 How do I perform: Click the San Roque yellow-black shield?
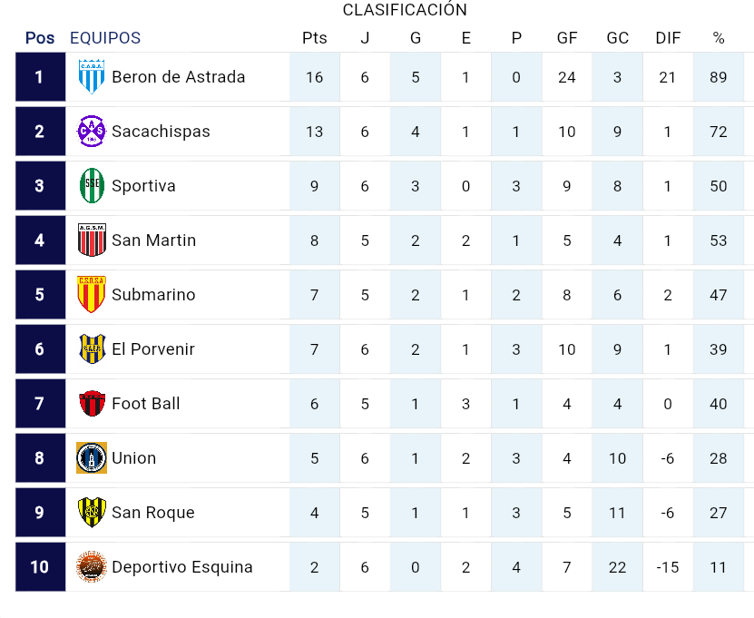point(92,512)
